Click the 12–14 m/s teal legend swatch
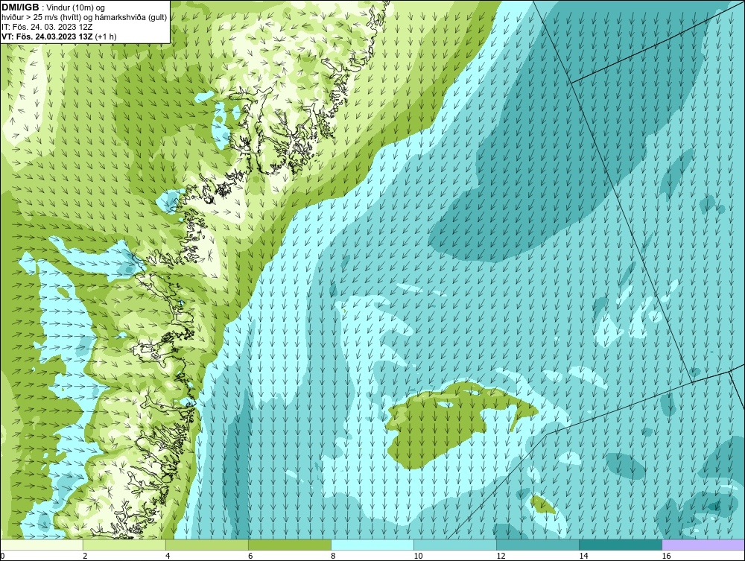Viewport: 745px width, 561px height. coord(537,545)
